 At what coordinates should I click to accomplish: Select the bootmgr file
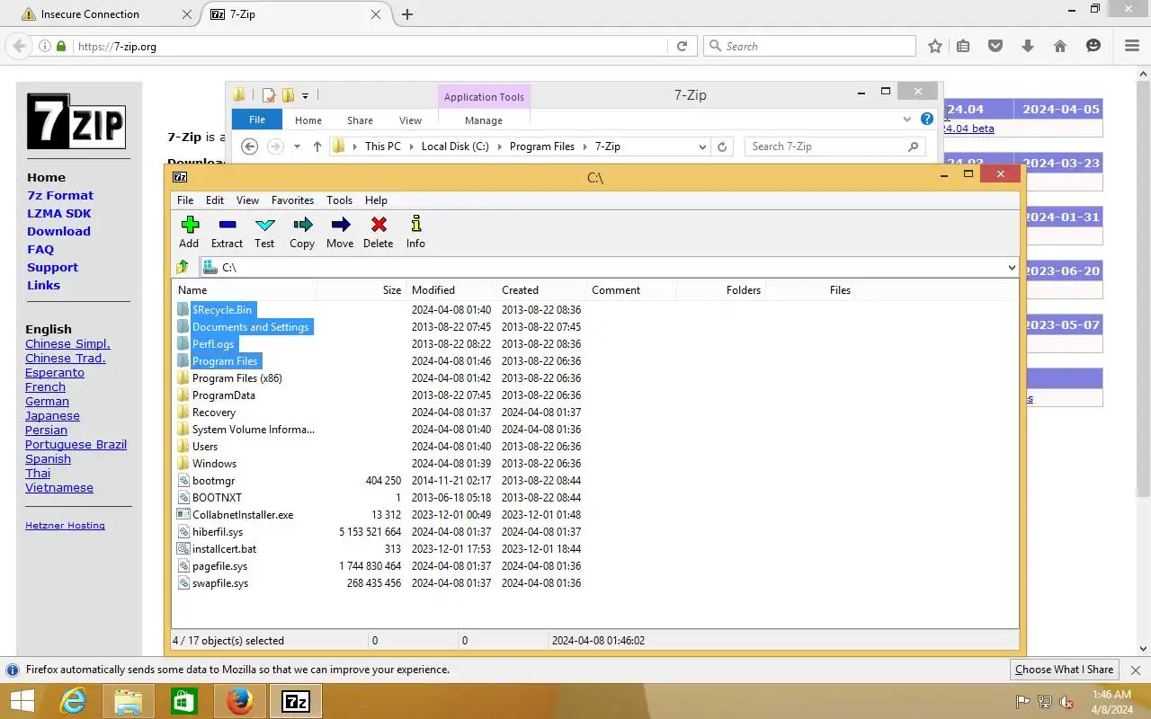(213, 481)
